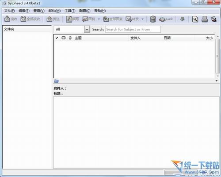Viewport: 221px width, 177px height.
Task: Sort by the paperclip attachment column
Action: tap(70, 38)
